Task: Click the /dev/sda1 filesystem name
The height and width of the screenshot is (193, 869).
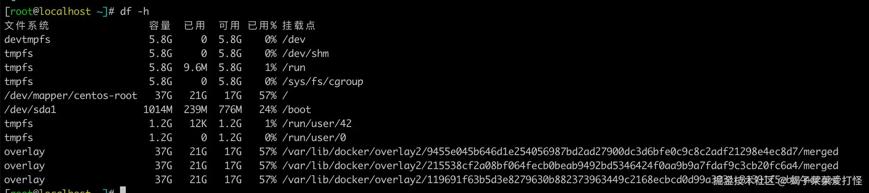Action: click(x=30, y=110)
